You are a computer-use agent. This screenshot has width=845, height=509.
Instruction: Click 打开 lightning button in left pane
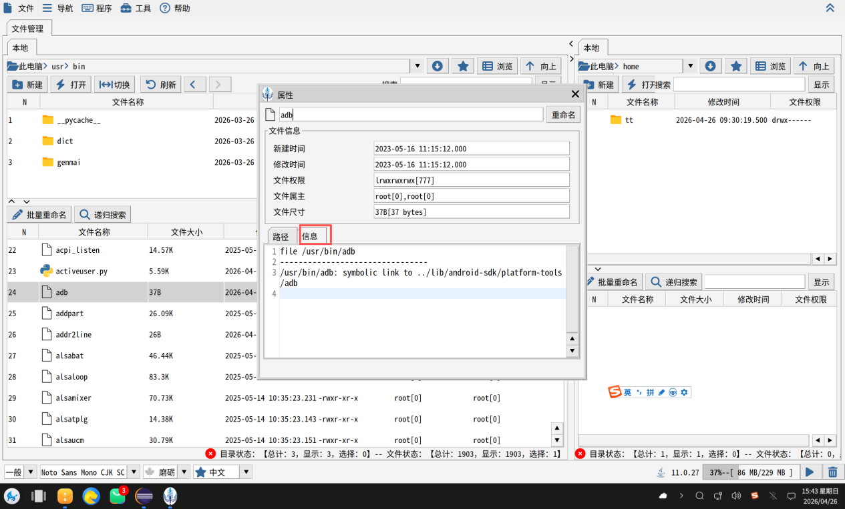coord(71,85)
